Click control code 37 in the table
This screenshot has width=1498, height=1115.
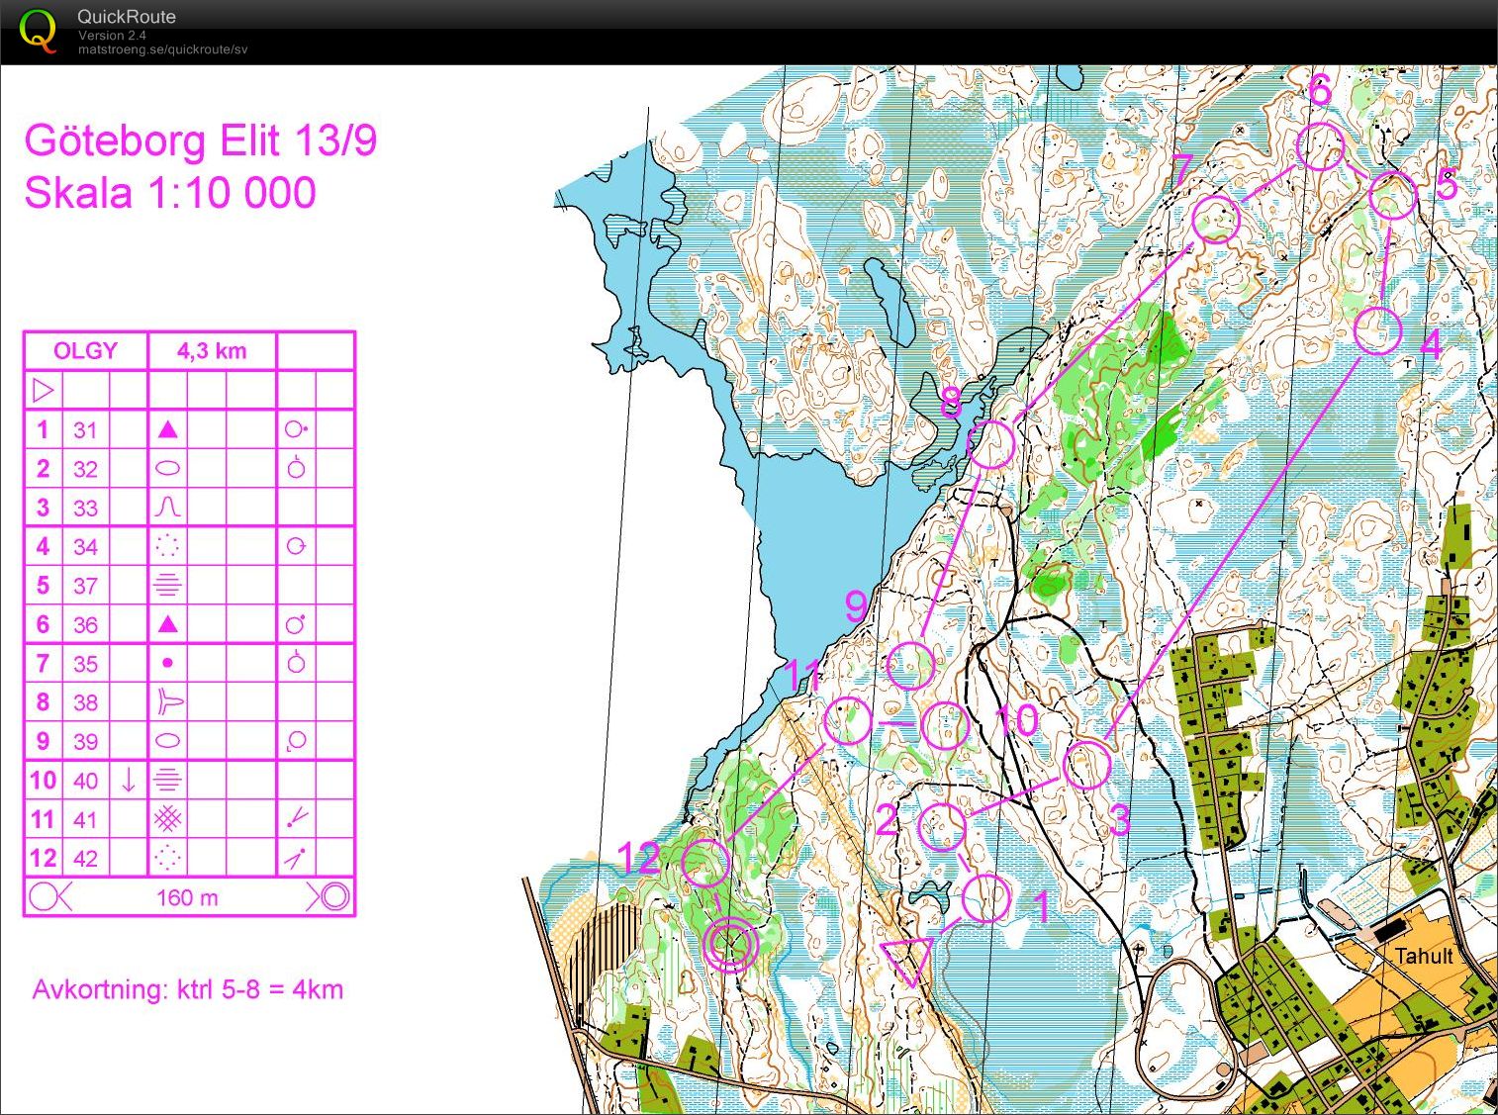(x=86, y=586)
